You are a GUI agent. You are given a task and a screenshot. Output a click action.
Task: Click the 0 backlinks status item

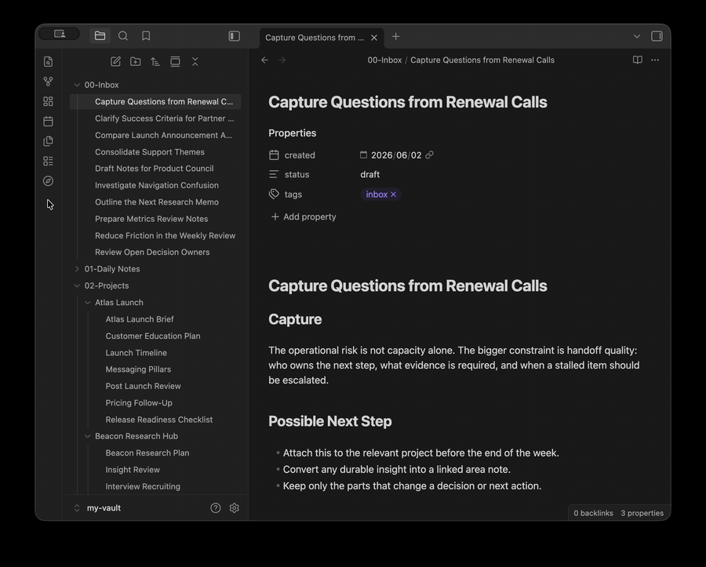[594, 513]
